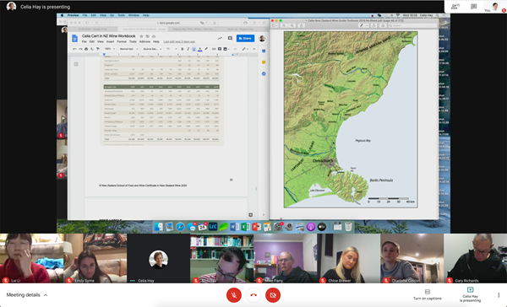507x307 pixels.
Task: Click the Lightroom Classic icon in the dock
Action: pos(213,227)
